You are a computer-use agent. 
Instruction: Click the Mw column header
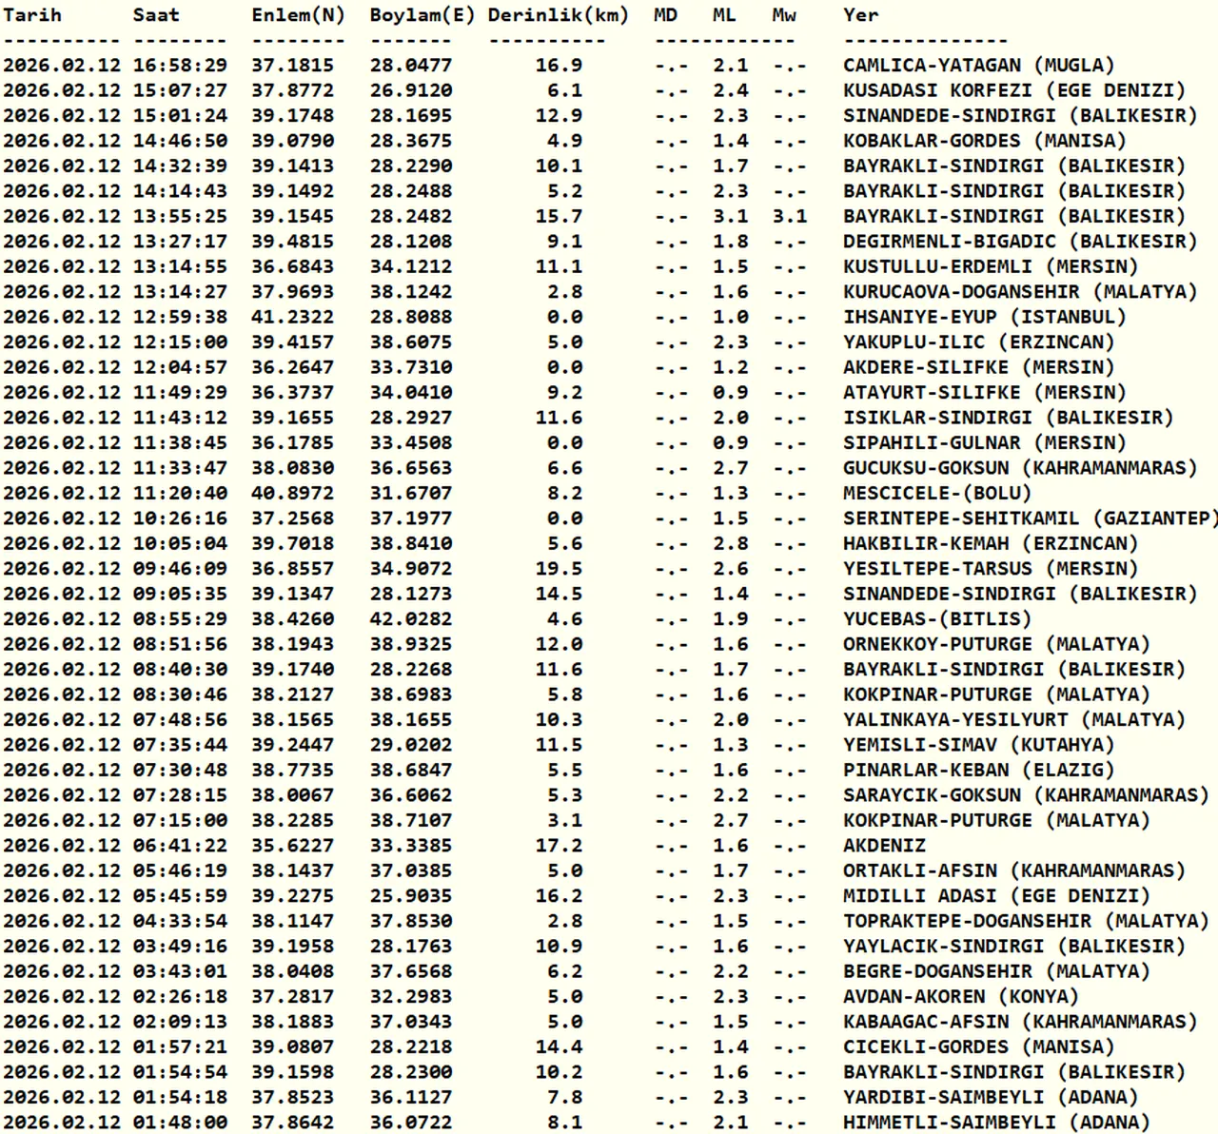[x=784, y=15]
